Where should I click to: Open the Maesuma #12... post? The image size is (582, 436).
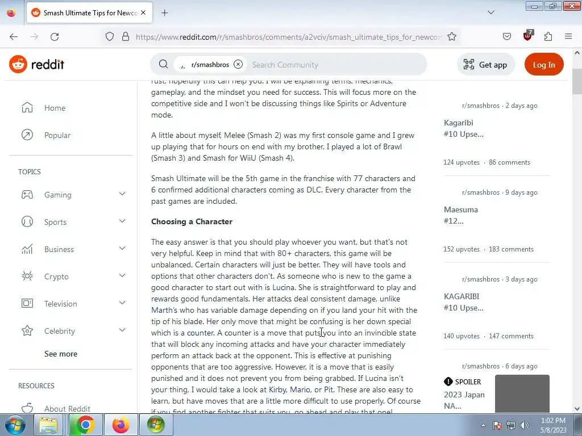(460, 215)
